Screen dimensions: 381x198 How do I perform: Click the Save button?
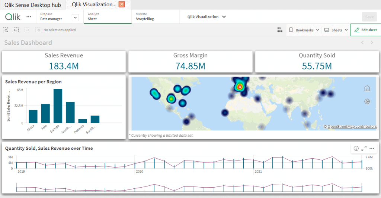[369, 17]
